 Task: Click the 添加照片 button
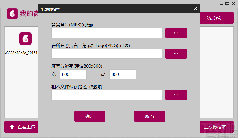pos(217,18)
